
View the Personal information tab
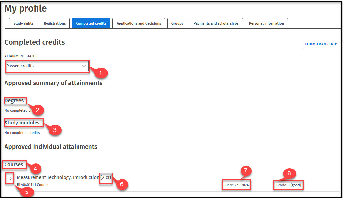click(x=266, y=23)
